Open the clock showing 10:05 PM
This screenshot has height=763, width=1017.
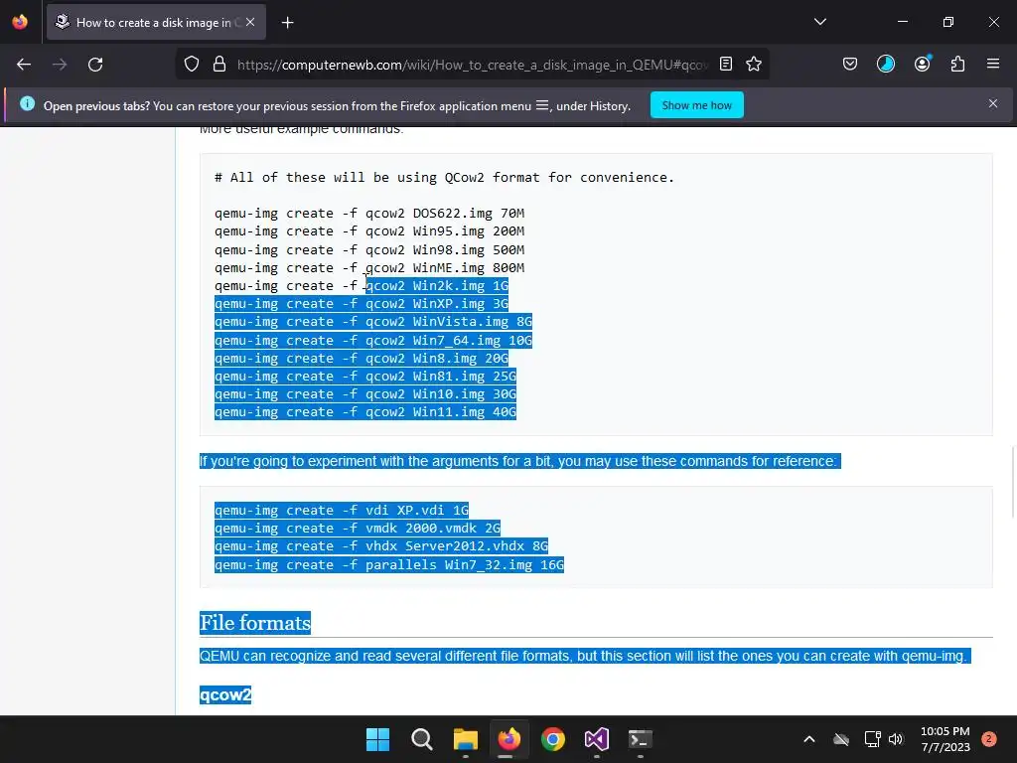coord(945,739)
